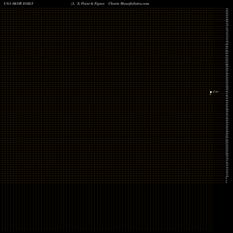Click the 'Charts MunafaSutra.com' text
Screen dimensions: 233x233
129,4
